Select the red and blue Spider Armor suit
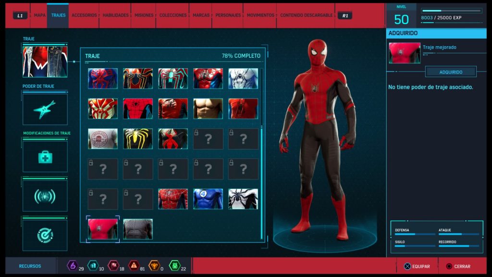This screenshot has width=492, height=277. pyautogui.click(x=208, y=78)
